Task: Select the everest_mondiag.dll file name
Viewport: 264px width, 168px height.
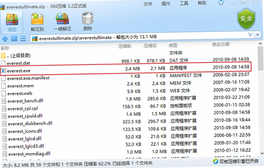Action: pos(29,154)
